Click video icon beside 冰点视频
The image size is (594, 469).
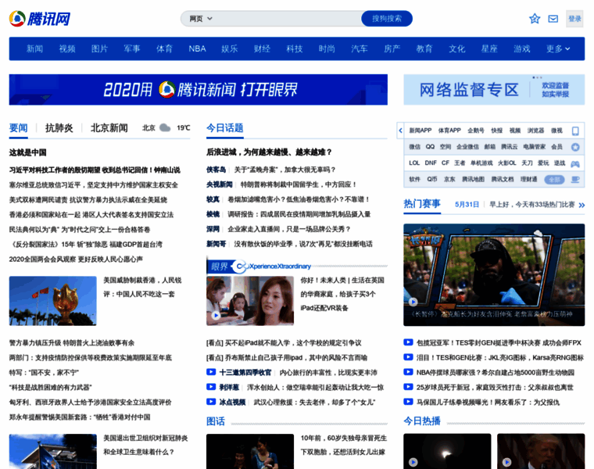click(x=211, y=402)
